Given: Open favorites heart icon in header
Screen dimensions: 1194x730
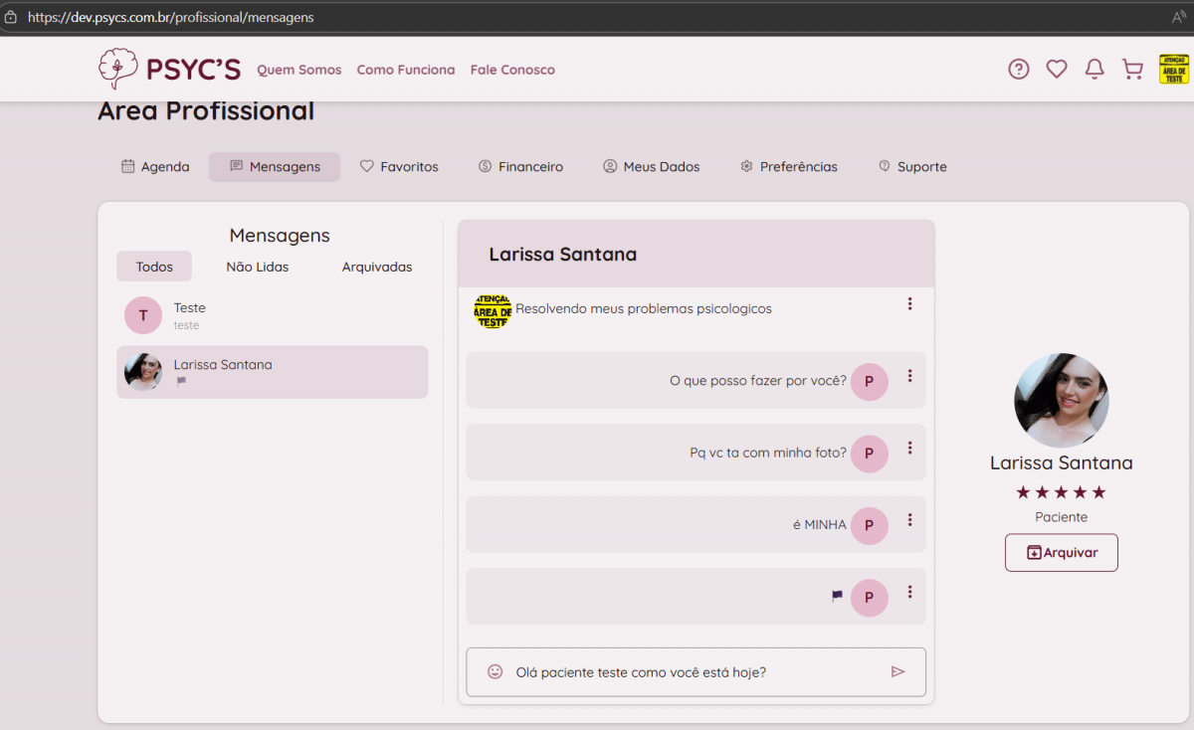Looking at the screenshot, I should pos(1056,70).
